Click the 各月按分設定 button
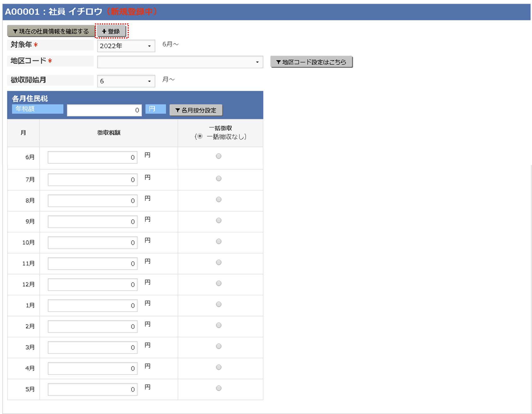This screenshot has height=414, width=532. (x=196, y=110)
